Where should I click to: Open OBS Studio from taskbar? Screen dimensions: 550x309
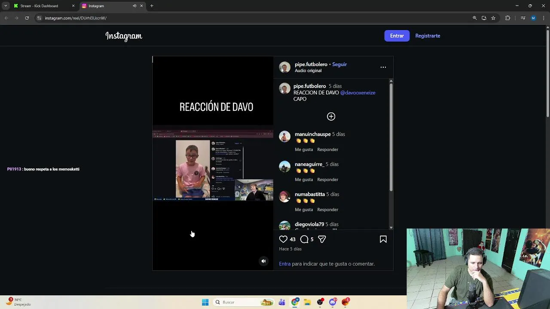[x=320, y=302]
